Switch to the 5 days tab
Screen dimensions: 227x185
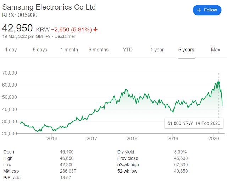click(x=40, y=50)
